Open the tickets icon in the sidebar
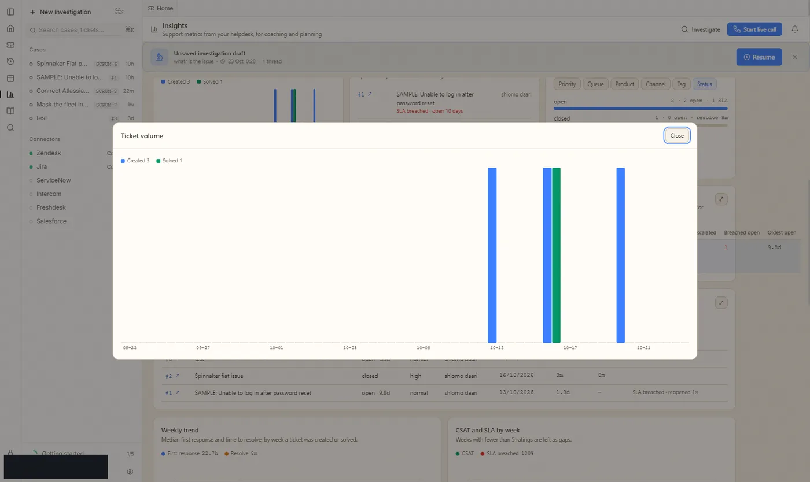This screenshot has height=482, width=810. coord(10,45)
